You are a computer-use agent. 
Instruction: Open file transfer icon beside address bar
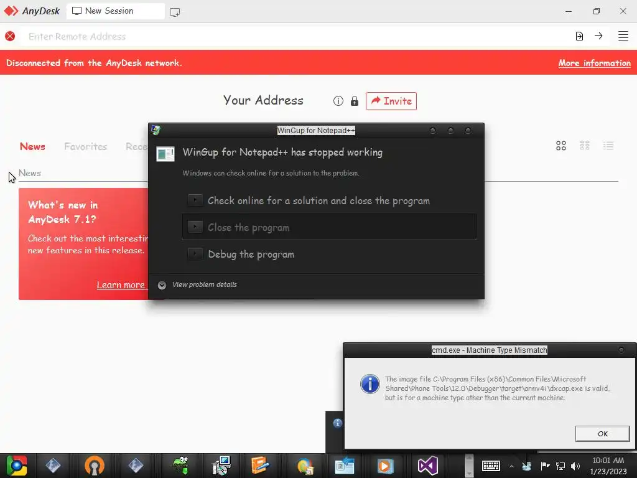click(579, 36)
